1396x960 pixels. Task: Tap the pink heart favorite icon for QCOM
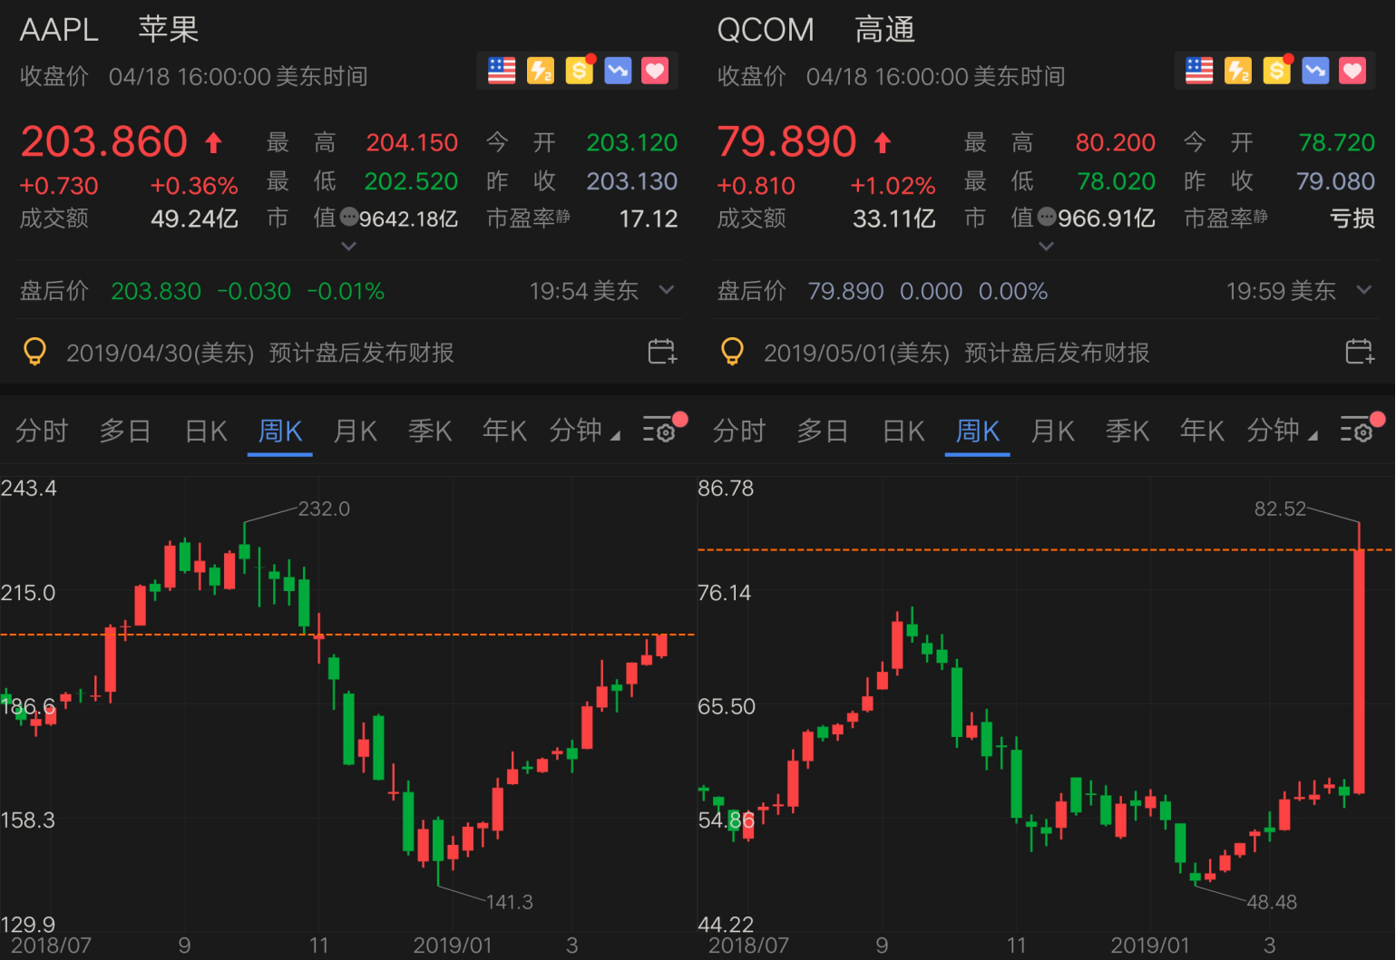point(1352,71)
